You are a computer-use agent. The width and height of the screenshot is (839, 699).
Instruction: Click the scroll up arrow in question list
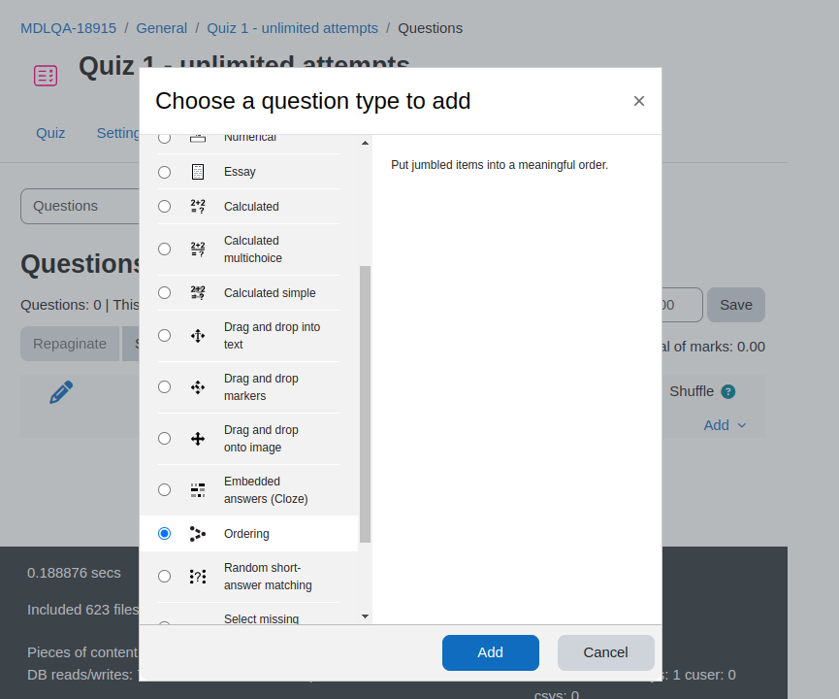[x=365, y=143]
